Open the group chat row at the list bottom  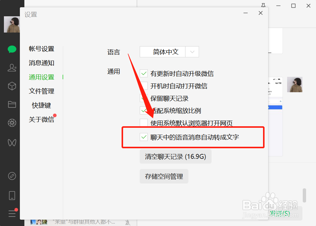[x=81, y=223]
